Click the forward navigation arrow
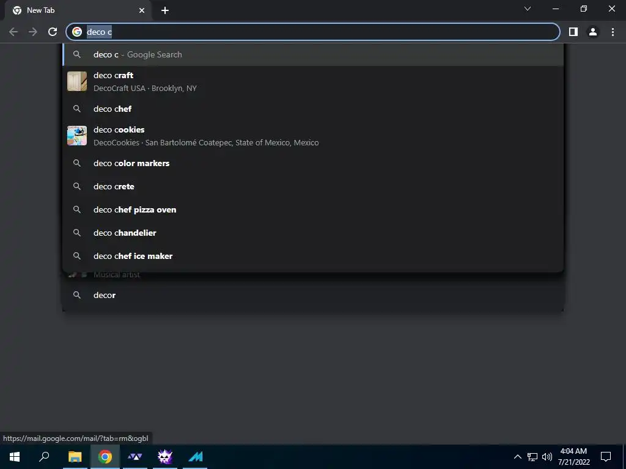This screenshot has height=469, width=626. pyautogui.click(x=33, y=32)
